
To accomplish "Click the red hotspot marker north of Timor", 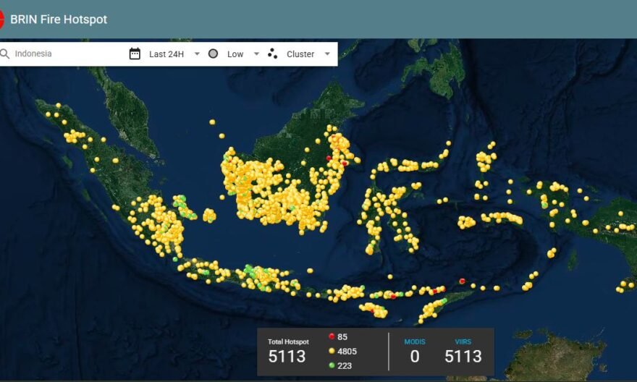I will (462, 281).
